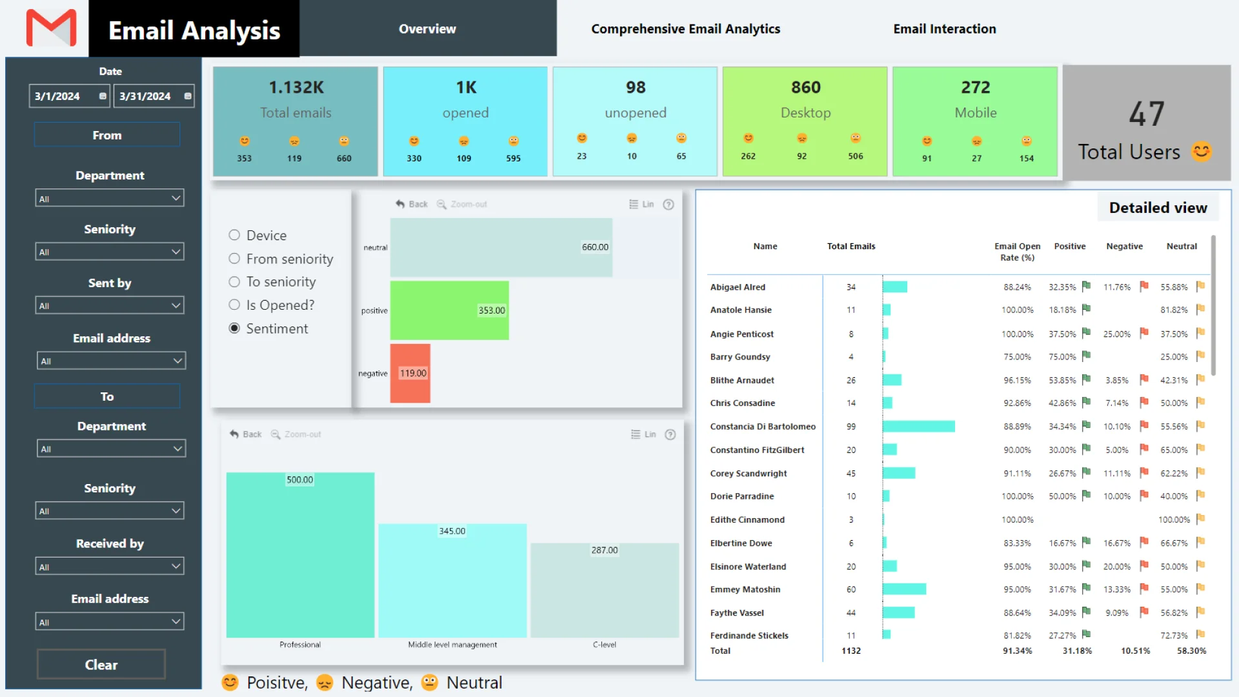Click the positive emoji under Total emails
Image resolution: width=1239 pixels, height=697 pixels.
[x=245, y=141]
